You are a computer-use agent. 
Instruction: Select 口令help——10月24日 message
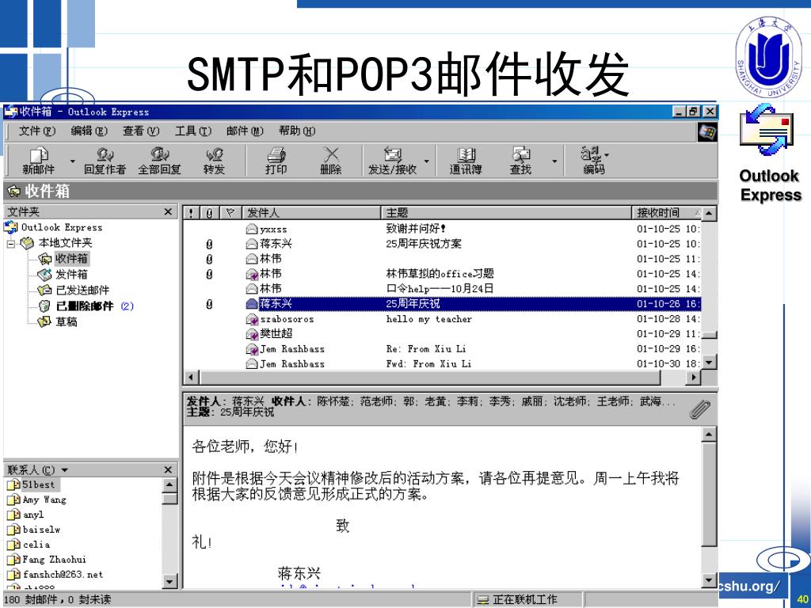pyautogui.click(x=442, y=288)
